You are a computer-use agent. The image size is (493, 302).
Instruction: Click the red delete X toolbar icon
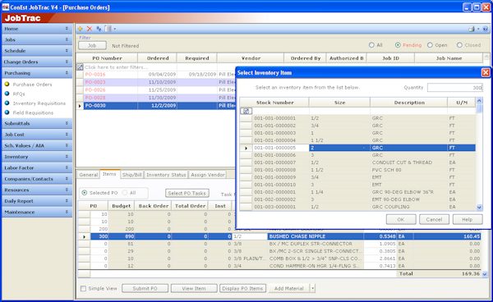tap(90, 29)
